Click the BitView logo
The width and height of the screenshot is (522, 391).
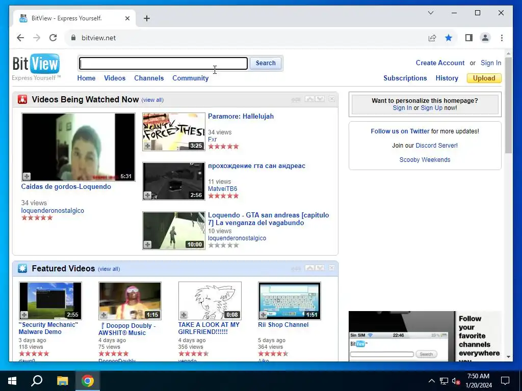point(36,64)
